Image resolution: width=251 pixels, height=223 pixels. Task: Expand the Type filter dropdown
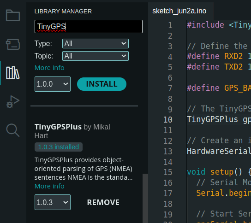tap(96, 43)
